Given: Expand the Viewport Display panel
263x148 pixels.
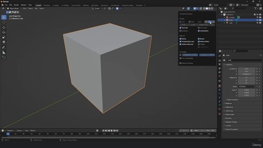Looking at the screenshot, I should coord(231,122).
